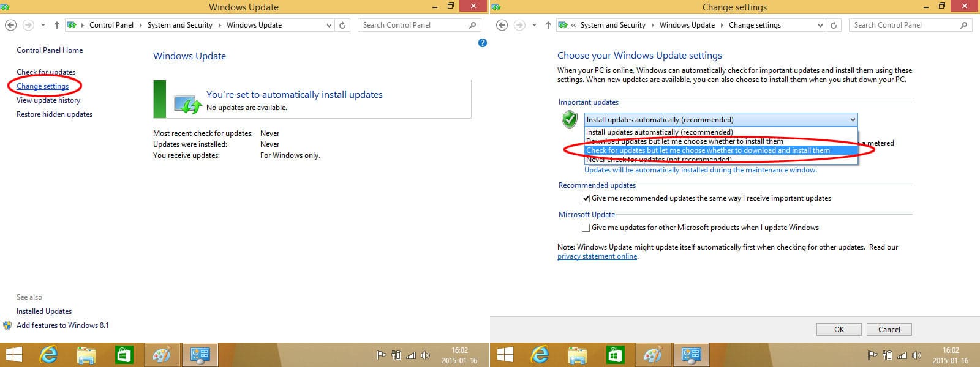Open Start button on left taskbar

pyautogui.click(x=13, y=355)
